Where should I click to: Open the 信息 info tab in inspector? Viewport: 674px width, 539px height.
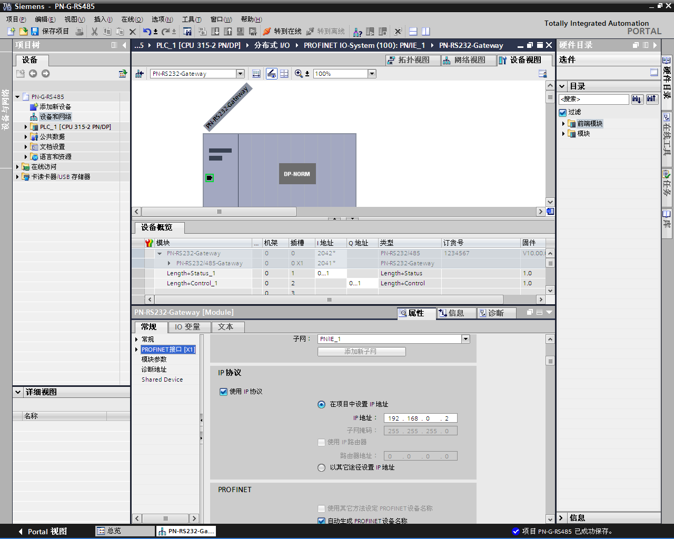(456, 313)
